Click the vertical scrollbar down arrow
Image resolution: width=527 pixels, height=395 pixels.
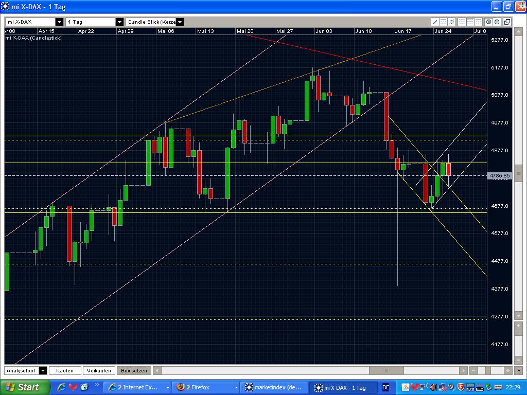coord(518,316)
